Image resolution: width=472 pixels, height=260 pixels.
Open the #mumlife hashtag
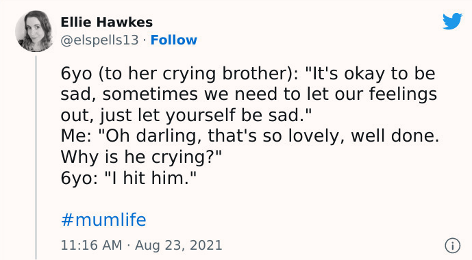(103, 220)
